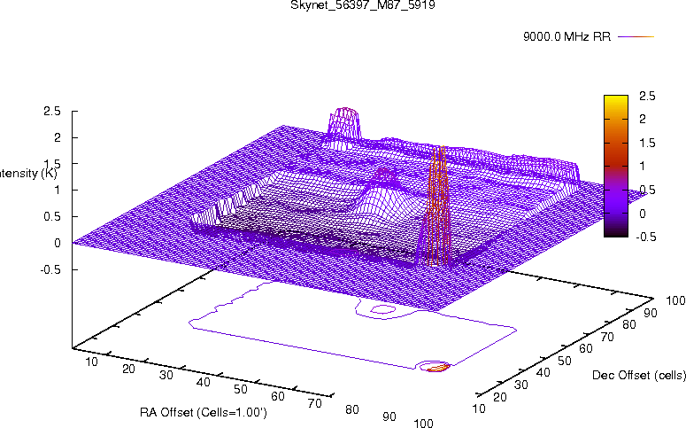This screenshot has width=686, height=428.
Task: Select the legend label 9000.0 MHz RR
Action: 567,37
